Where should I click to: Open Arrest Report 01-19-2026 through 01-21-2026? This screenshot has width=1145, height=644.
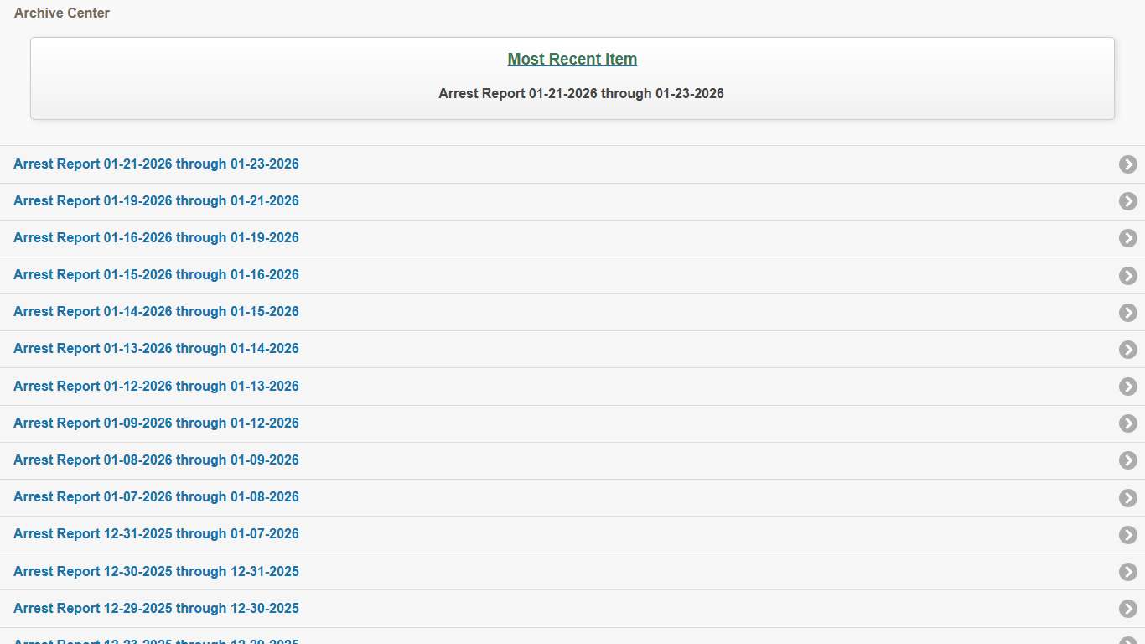(x=156, y=201)
